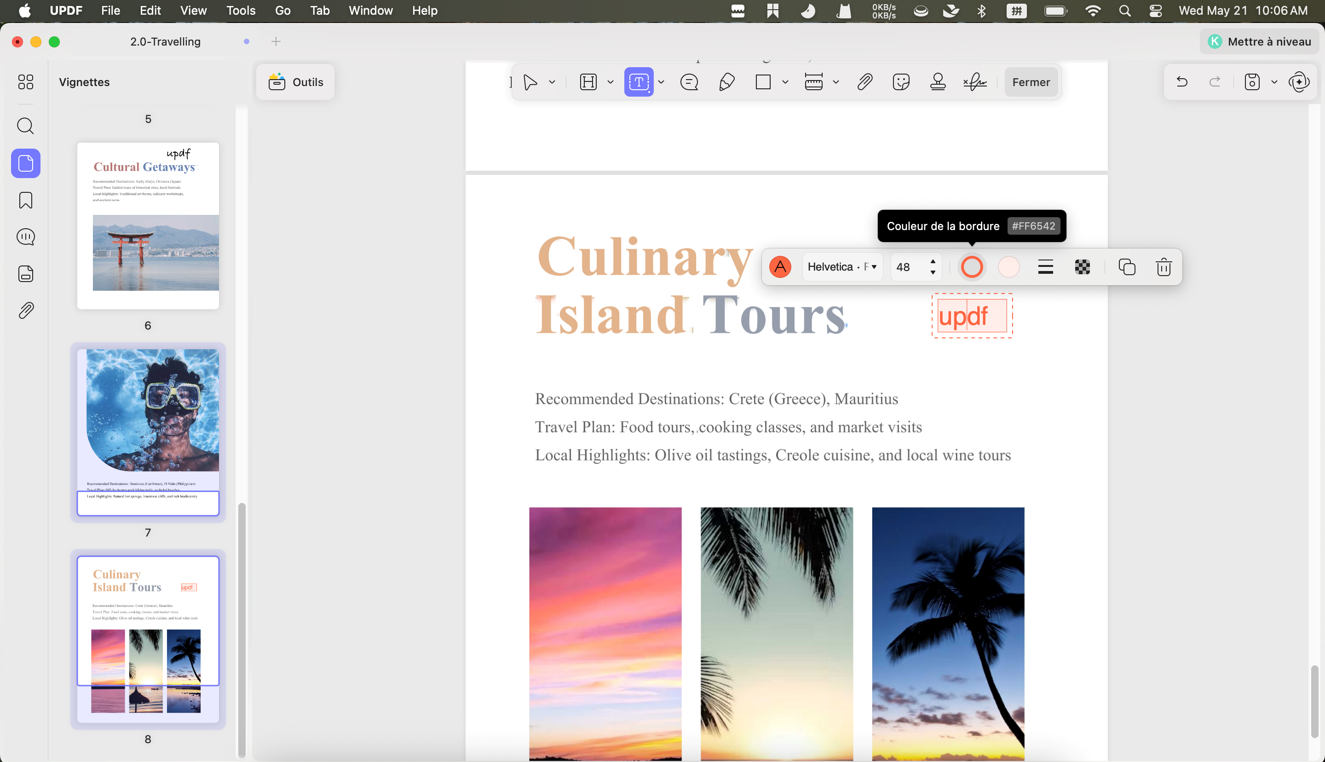The width and height of the screenshot is (1325, 762).
Task: Click Mettre à niveau upgrade button
Action: pyautogui.click(x=1259, y=41)
